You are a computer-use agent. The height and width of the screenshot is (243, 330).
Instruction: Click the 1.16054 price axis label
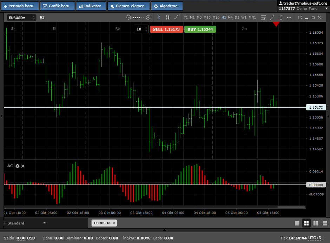[x=316, y=32]
